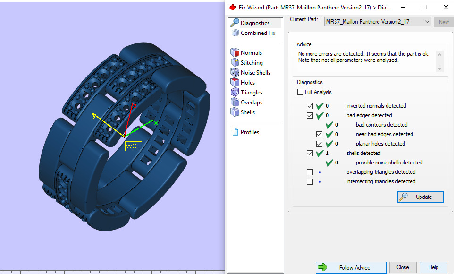Open the Holes fixing page

248,82
